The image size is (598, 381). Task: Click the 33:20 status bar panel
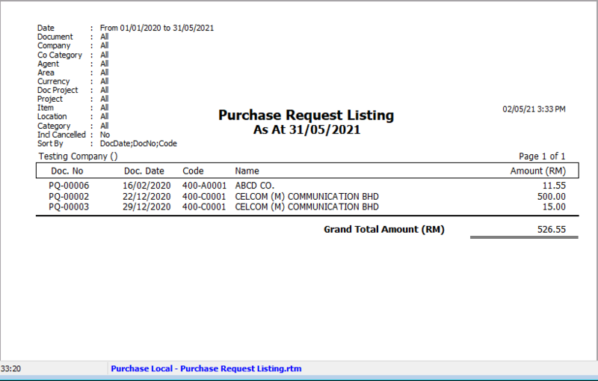(x=10, y=368)
